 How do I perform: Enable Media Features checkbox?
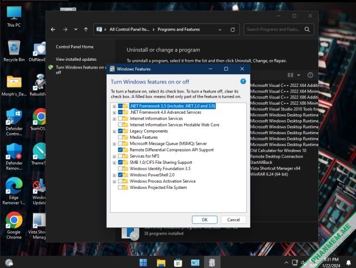[120, 137]
